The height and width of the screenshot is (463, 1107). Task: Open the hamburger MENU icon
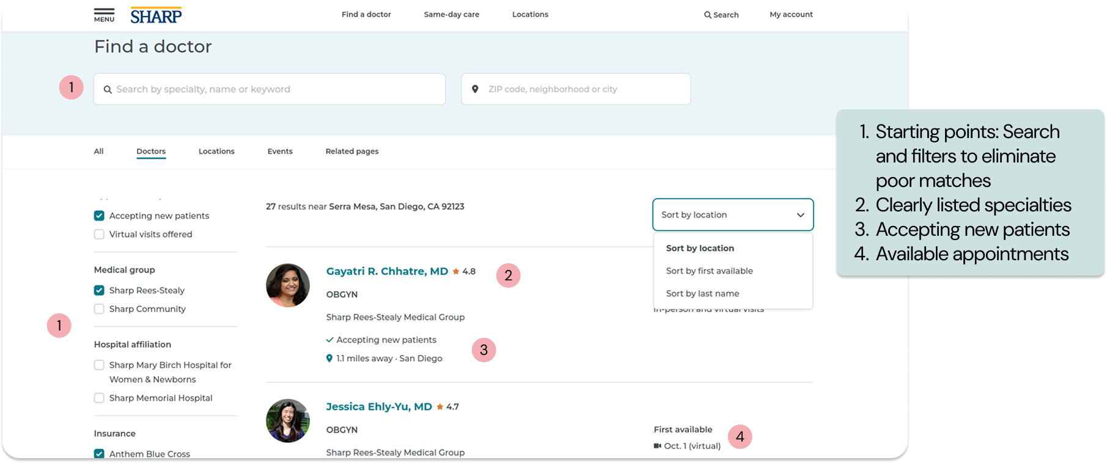(x=104, y=15)
